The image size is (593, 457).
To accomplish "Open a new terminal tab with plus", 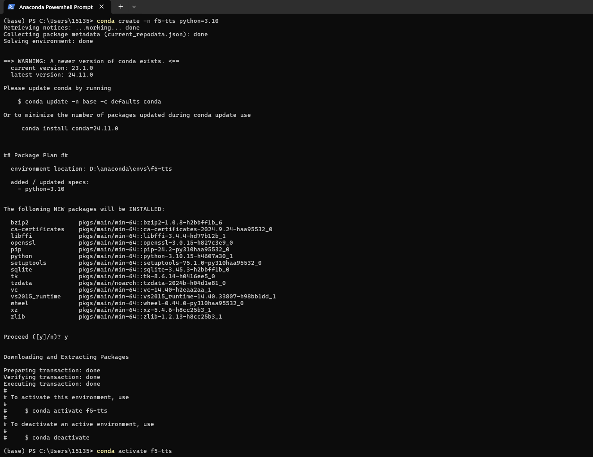I will click(x=121, y=7).
